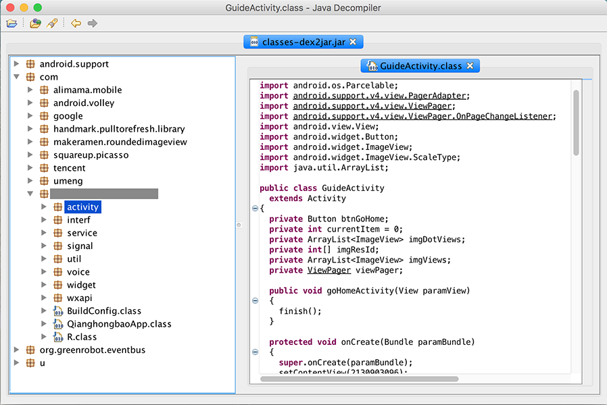Click the Open File toolbar icon
The height and width of the screenshot is (405, 607).
11,24
